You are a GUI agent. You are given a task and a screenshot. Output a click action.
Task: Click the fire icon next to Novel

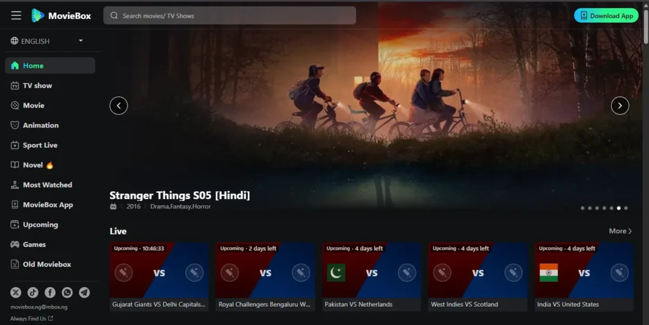tap(49, 165)
